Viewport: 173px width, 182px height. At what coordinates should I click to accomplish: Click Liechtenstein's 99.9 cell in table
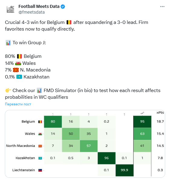pyautogui.click(x=124, y=170)
